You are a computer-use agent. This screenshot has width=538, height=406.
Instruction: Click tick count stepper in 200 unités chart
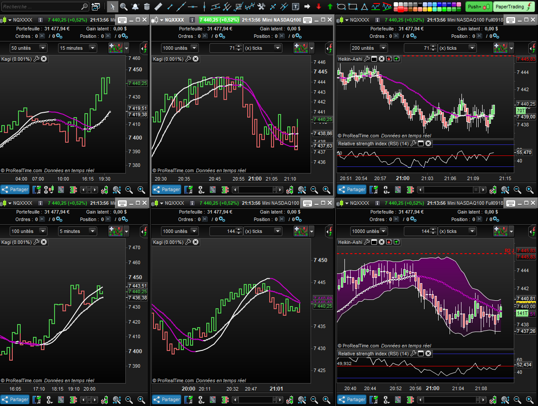[x=433, y=48]
